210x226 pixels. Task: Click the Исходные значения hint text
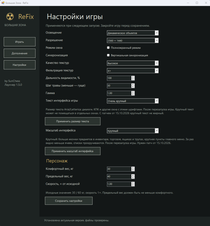(109, 193)
